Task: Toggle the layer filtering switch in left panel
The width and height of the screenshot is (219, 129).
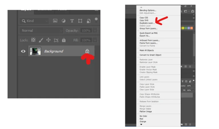Action: coord(96,20)
